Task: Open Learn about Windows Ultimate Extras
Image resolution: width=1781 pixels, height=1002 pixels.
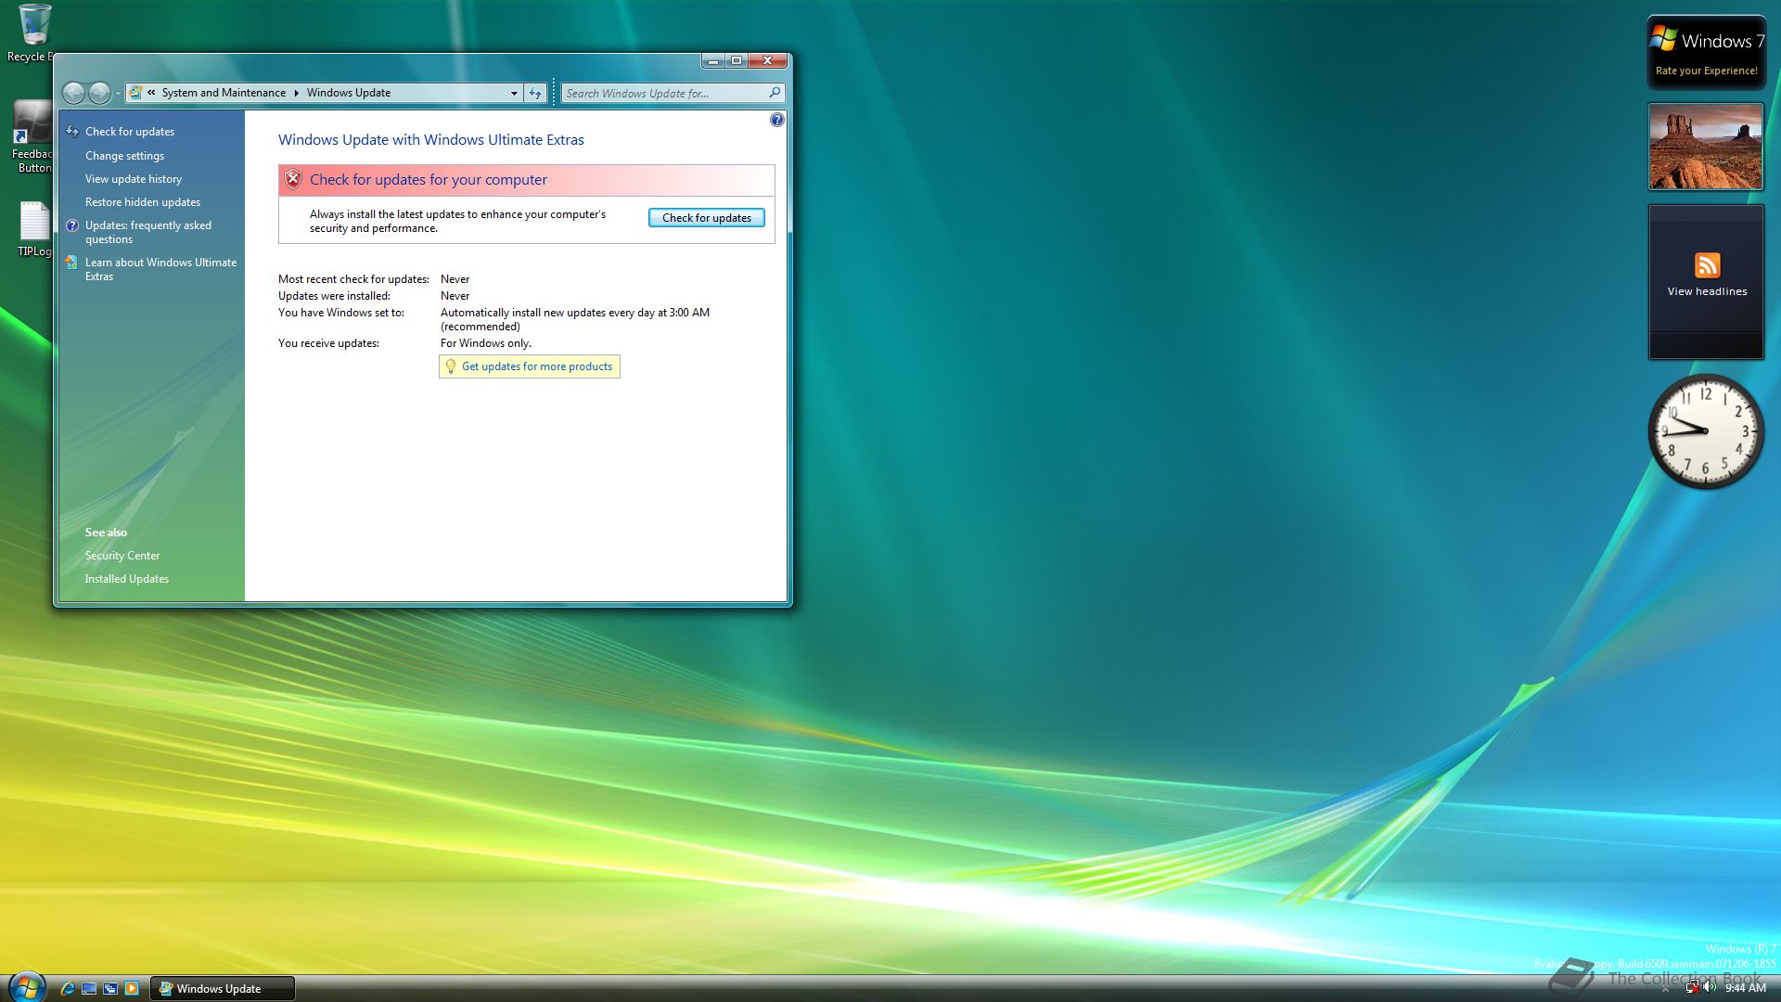Action: [x=160, y=269]
